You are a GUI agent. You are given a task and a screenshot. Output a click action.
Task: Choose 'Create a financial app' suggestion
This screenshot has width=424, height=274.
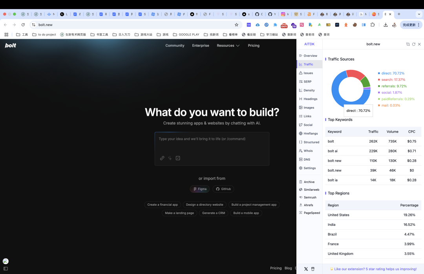[x=163, y=205]
